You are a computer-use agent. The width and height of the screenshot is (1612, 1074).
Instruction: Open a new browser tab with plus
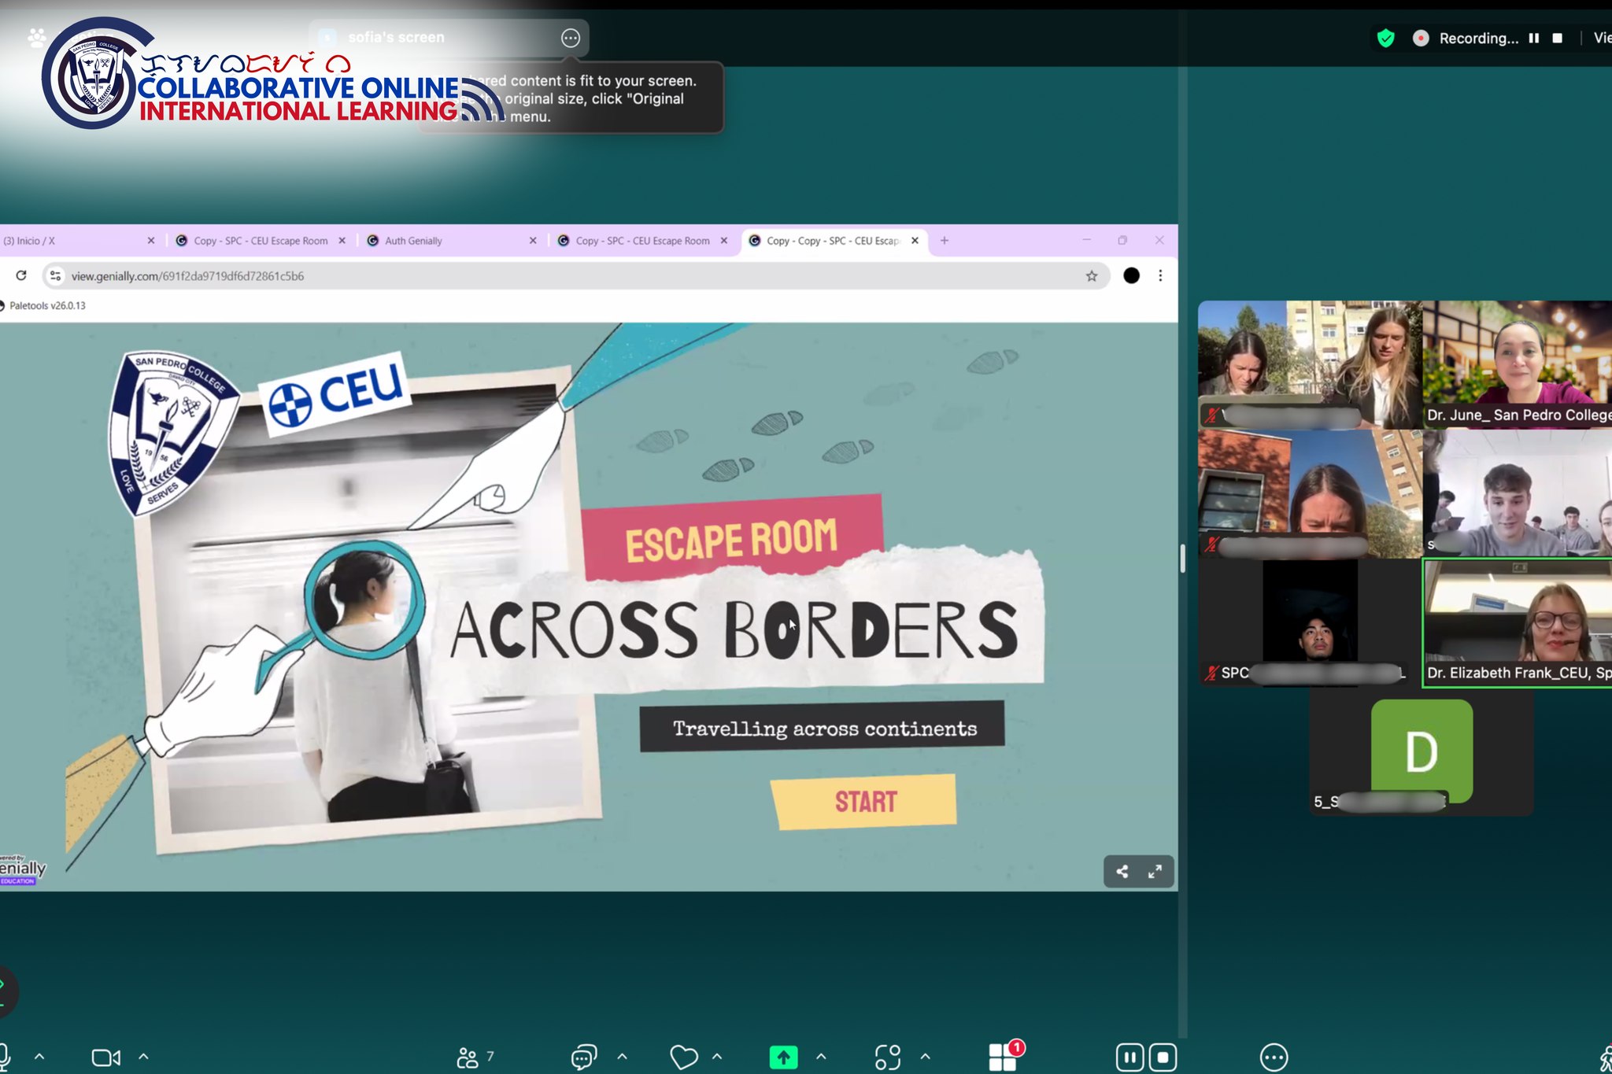point(945,241)
